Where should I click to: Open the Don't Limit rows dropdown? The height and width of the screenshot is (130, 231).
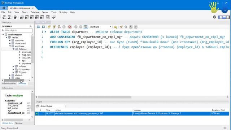pos(101,27)
